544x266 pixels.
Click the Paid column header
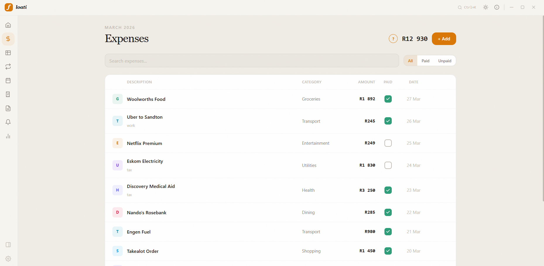coord(388,82)
